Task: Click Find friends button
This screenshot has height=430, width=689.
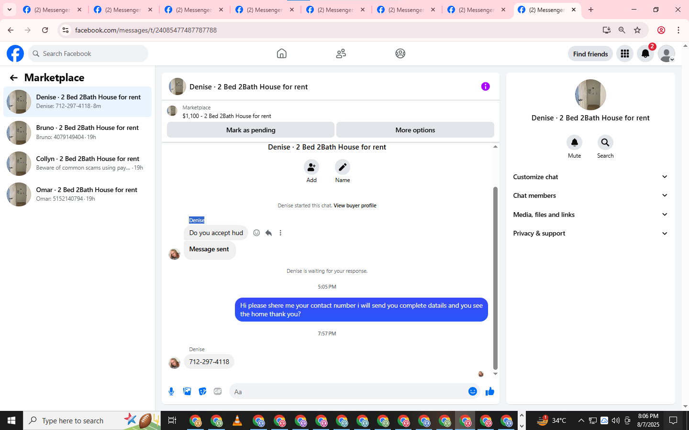Action: click(590, 54)
